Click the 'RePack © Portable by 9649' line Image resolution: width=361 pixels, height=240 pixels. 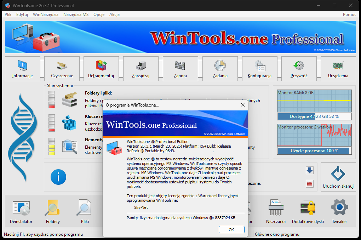tap(151, 151)
